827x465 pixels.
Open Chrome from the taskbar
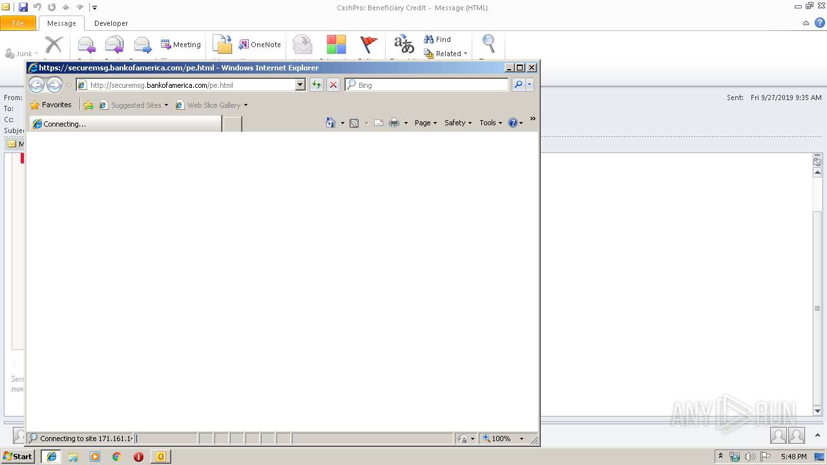[x=116, y=457]
